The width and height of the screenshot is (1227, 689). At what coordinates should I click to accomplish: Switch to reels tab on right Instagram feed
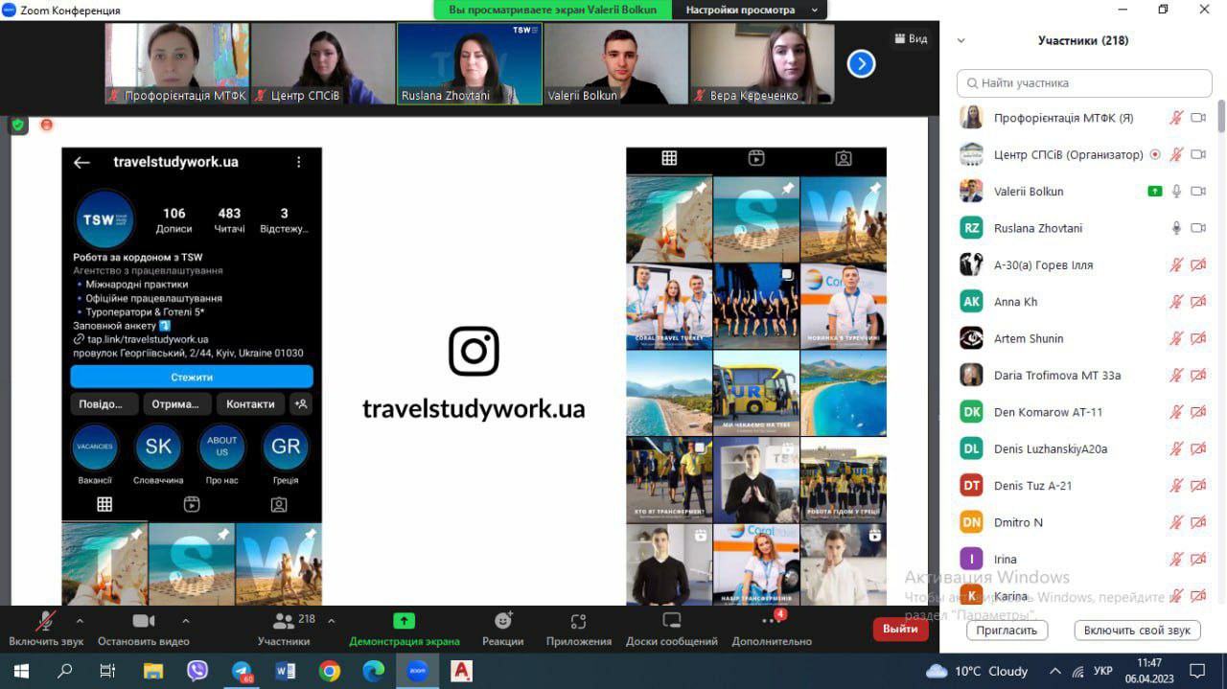(x=756, y=159)
